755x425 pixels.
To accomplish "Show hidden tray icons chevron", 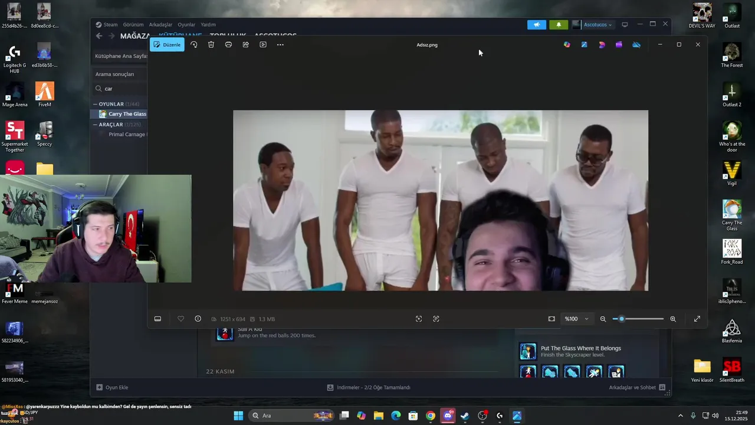I will pyautogui.click(x=680, y=416).
